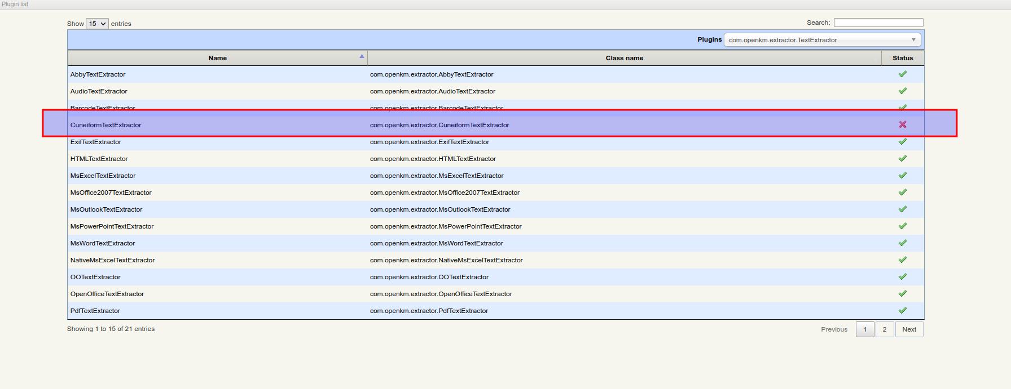The height and width of the screenshot is (389, 1011).
Task: Click the Next pagination button
Action: (909, 329)
